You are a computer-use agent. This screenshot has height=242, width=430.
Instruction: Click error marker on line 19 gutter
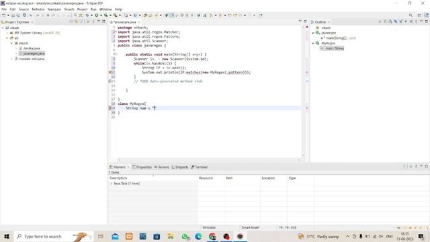point(110,108)
